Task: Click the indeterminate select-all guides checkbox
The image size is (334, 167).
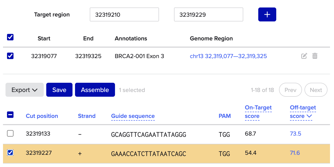Action: point(10,115)
